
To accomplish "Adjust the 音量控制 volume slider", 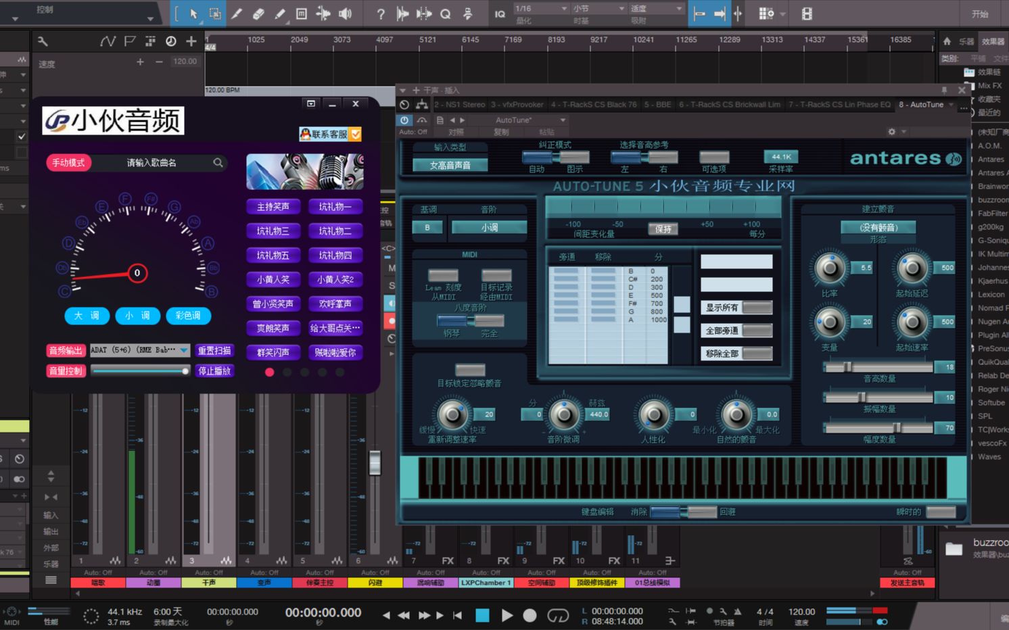I will pyautogui.click(x=140, y=370).
